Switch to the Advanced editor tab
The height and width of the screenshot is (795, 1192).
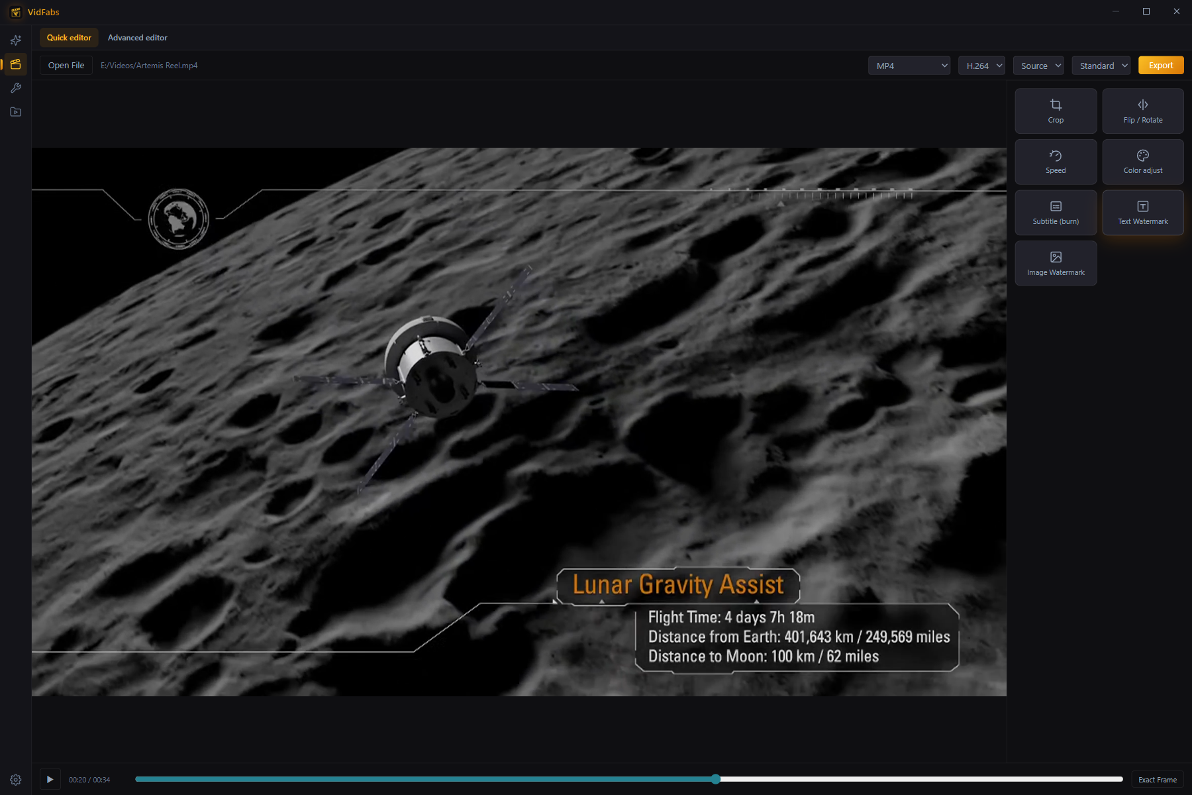pos(138,38)
